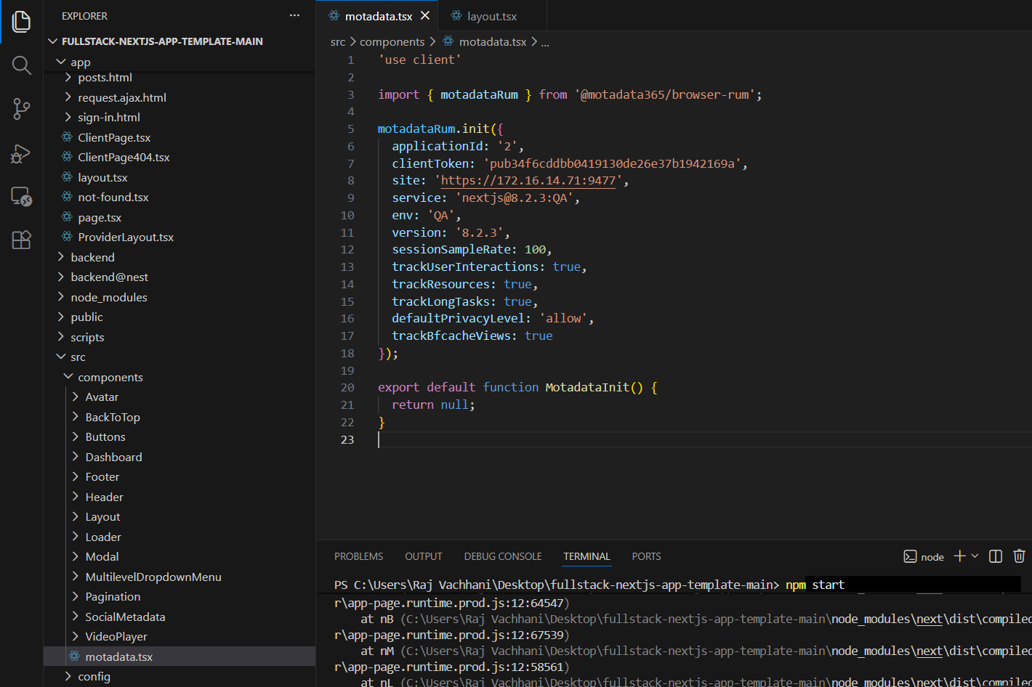Viewport: 1032px width, 687px height.
Task: Click the React icon beside ProviderLayout.tsx
Action: tap(67, 237)
